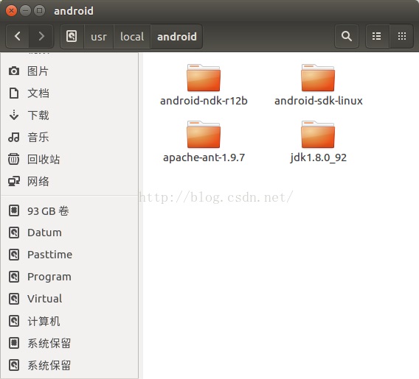
Task: Open 文档 in the sidebar
Action: coord(38,93)
